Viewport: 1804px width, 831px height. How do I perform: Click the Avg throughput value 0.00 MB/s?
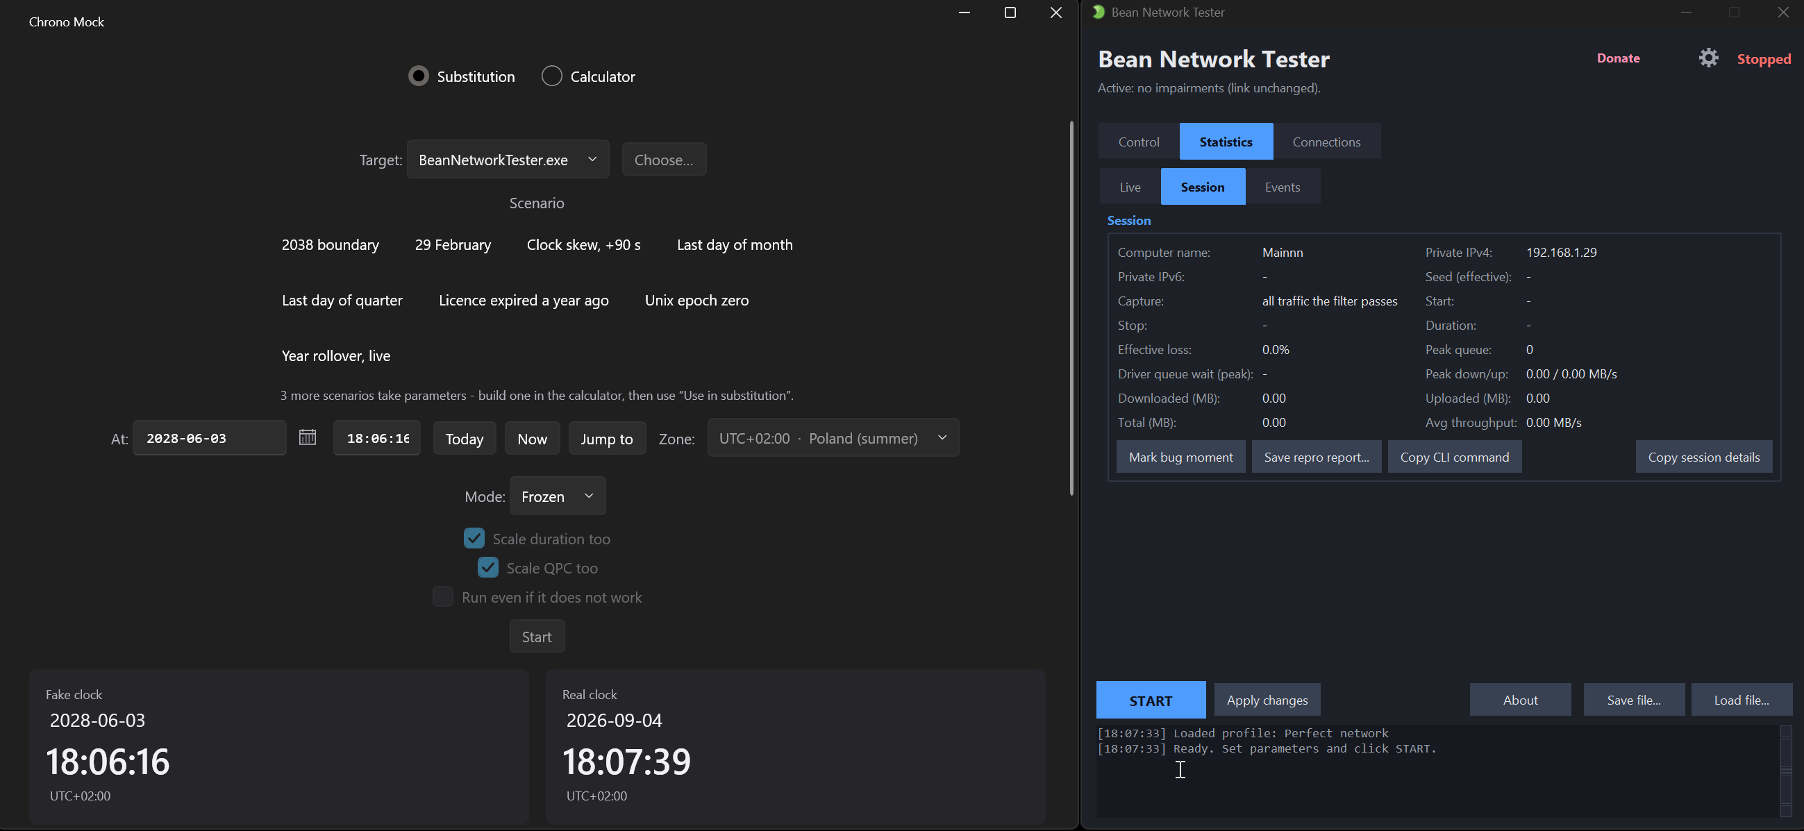(1553, 422)
